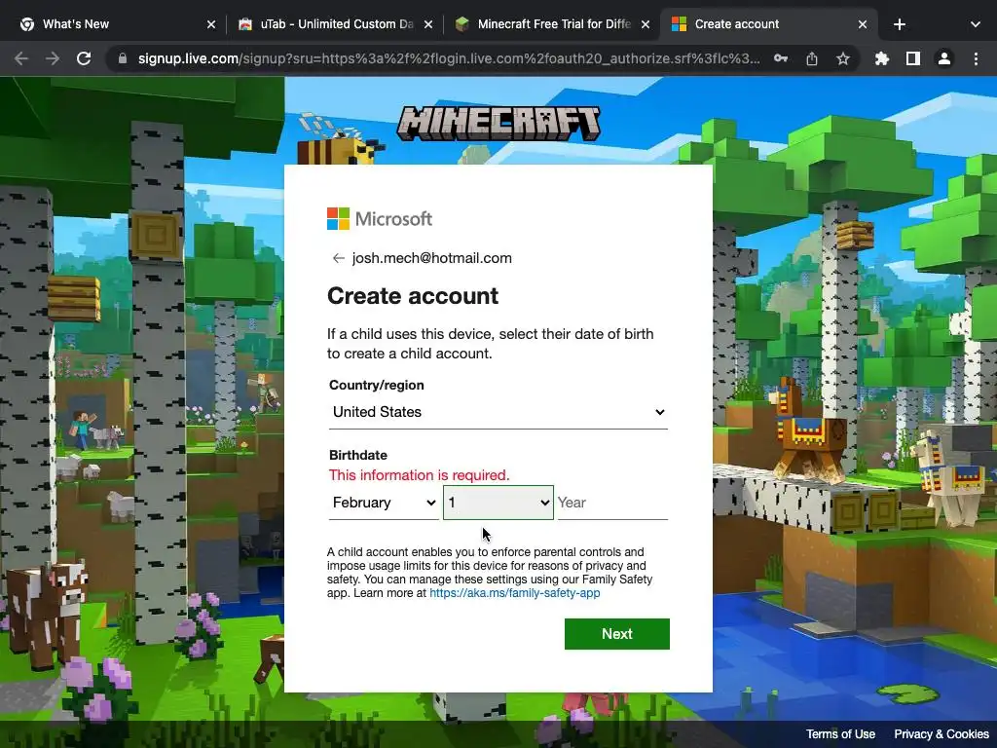Open the Chrome three-dot menu
Image resolution: width=997 pixels, height=748 pixels.
(976, 58)
